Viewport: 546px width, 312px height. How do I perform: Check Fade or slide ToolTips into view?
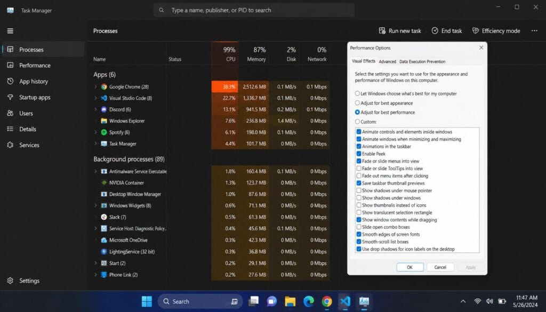(359, 168)
